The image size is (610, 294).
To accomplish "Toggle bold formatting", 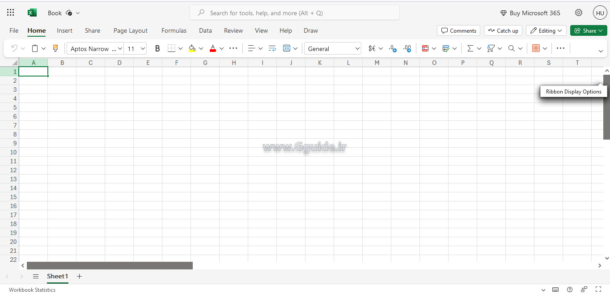I will click(x=157, y=48).
